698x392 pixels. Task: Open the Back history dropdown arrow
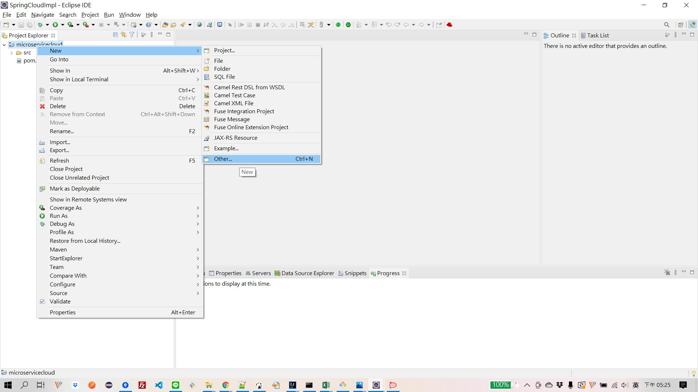coord(413,25)
